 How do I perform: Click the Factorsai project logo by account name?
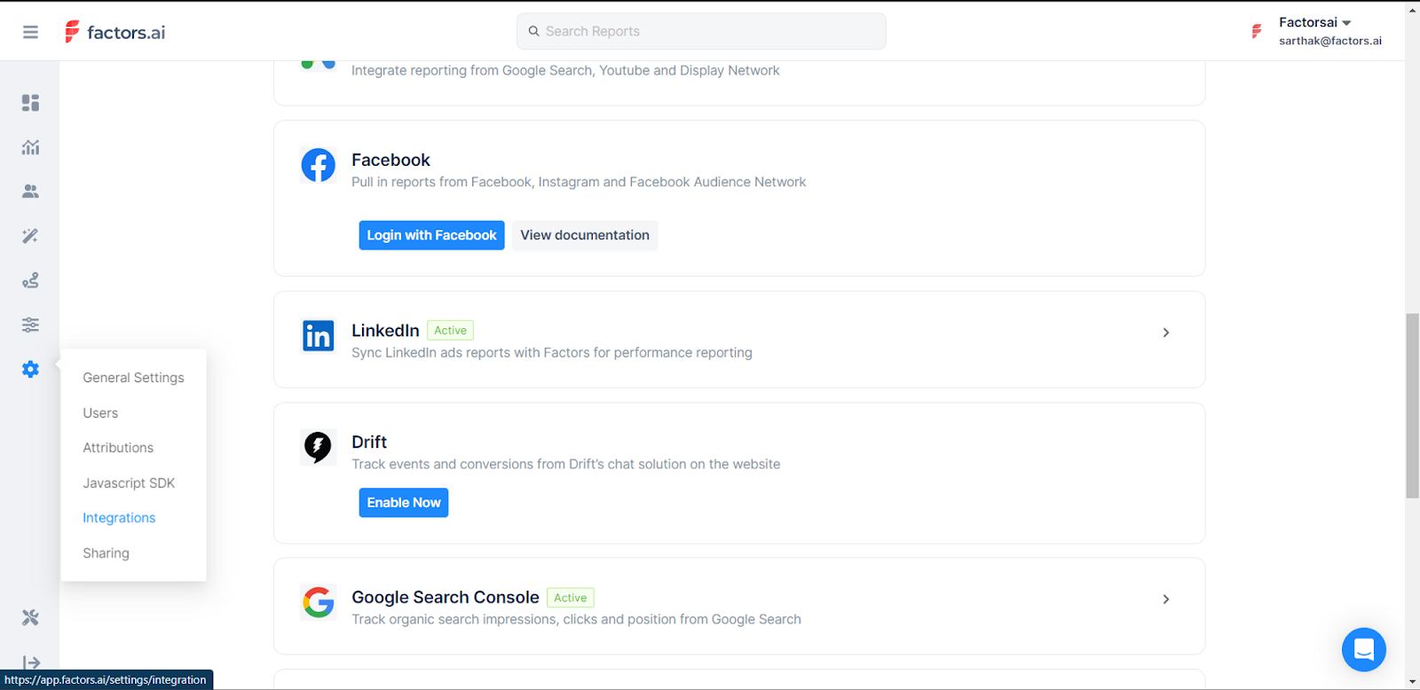point(1257,32)
